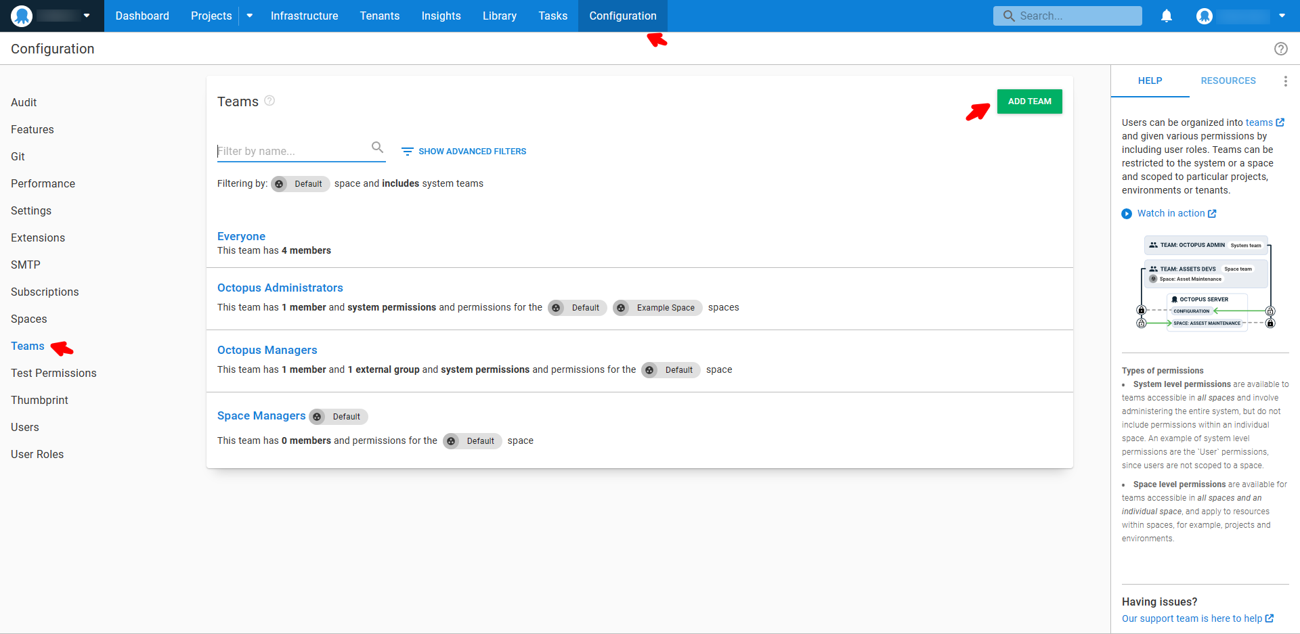Viewport: 1300px width, 634px height.
Task: Open Extensions in the sidebar
Action: [x=38, y=237]
